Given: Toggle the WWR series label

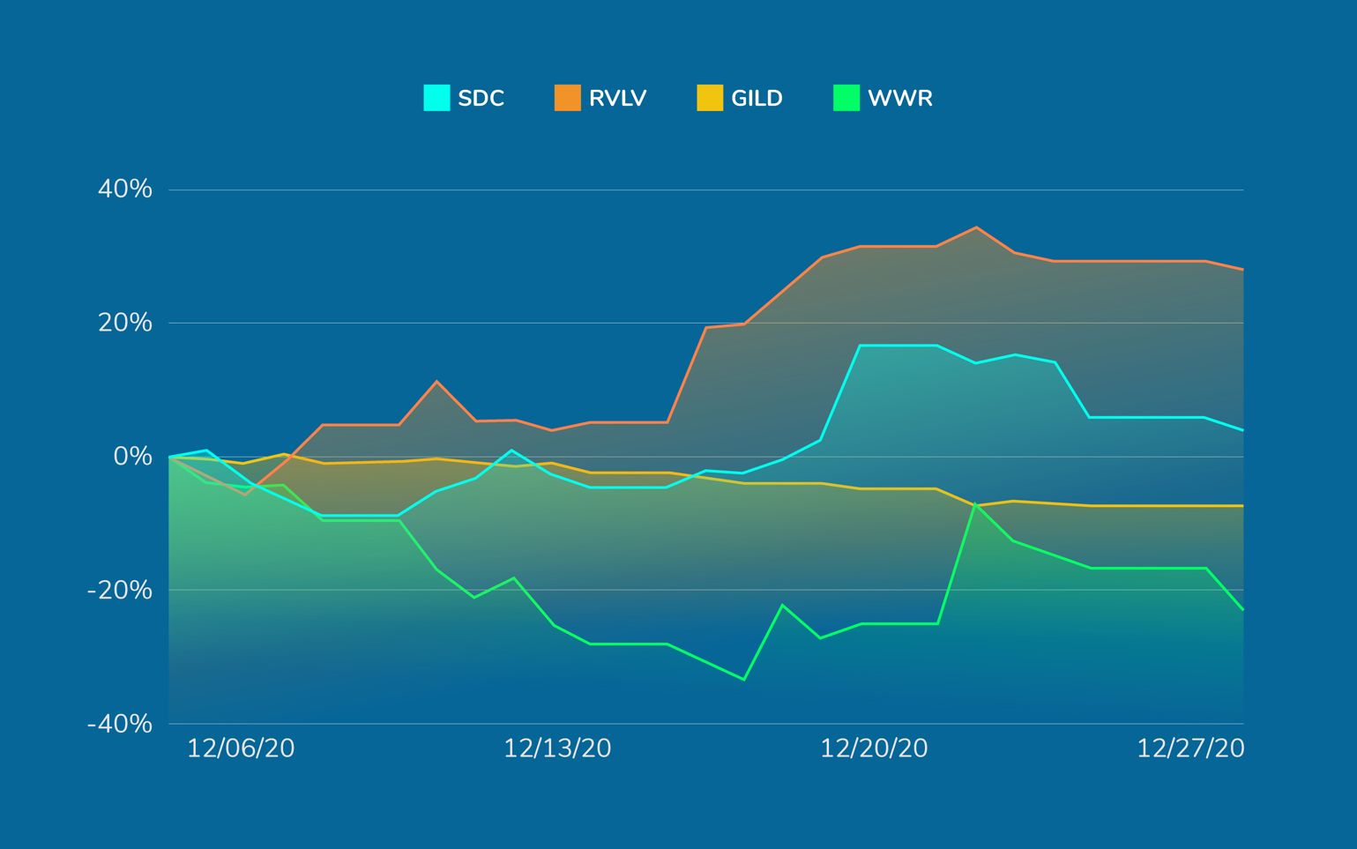Looking at the screenshot, I should coord(900,99).
